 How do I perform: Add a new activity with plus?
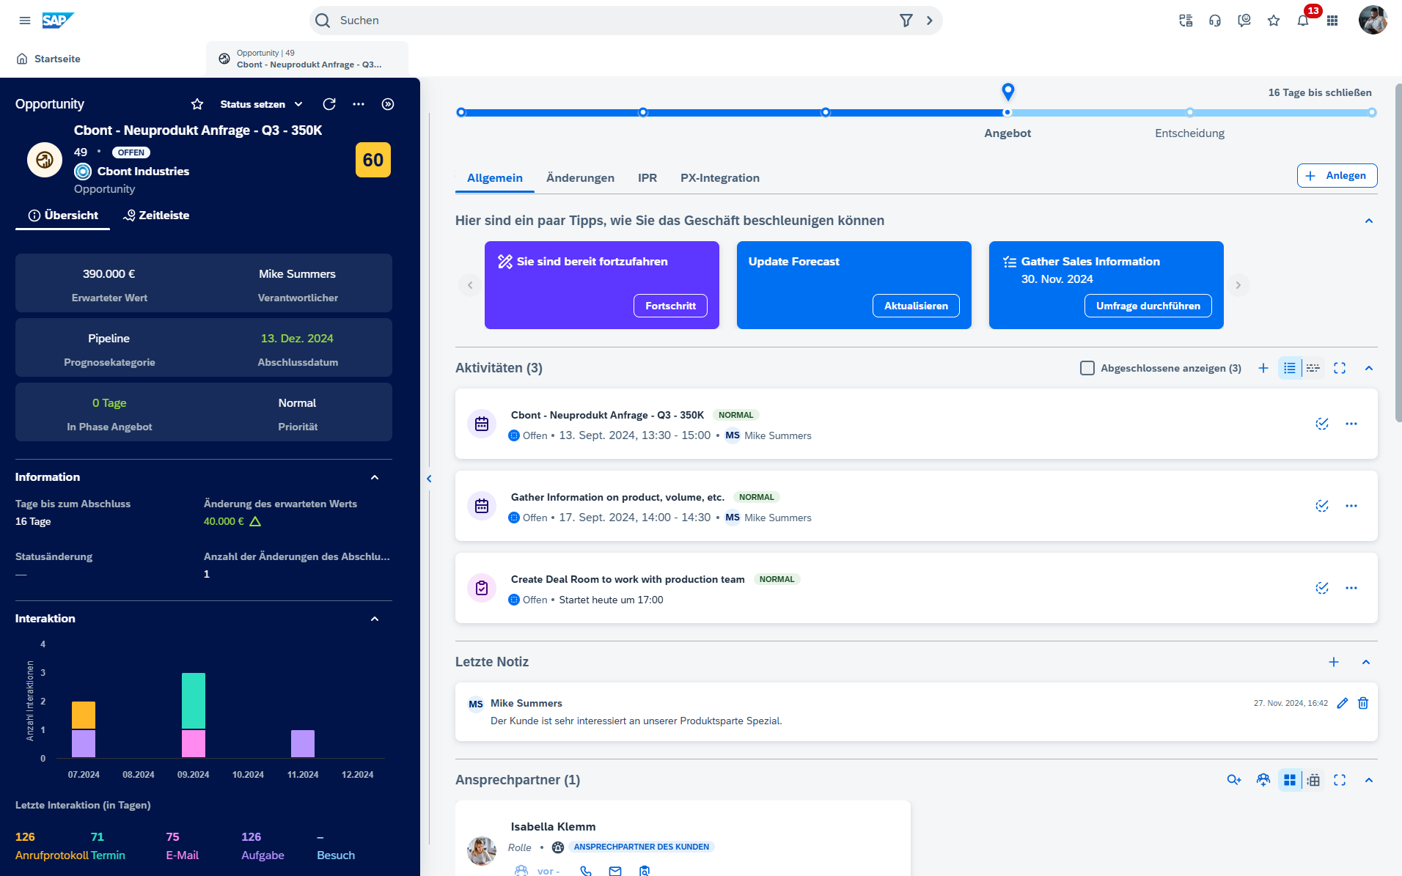point(1263,368)
